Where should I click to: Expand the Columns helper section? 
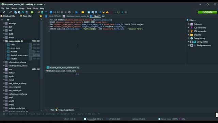click(189, 24)
